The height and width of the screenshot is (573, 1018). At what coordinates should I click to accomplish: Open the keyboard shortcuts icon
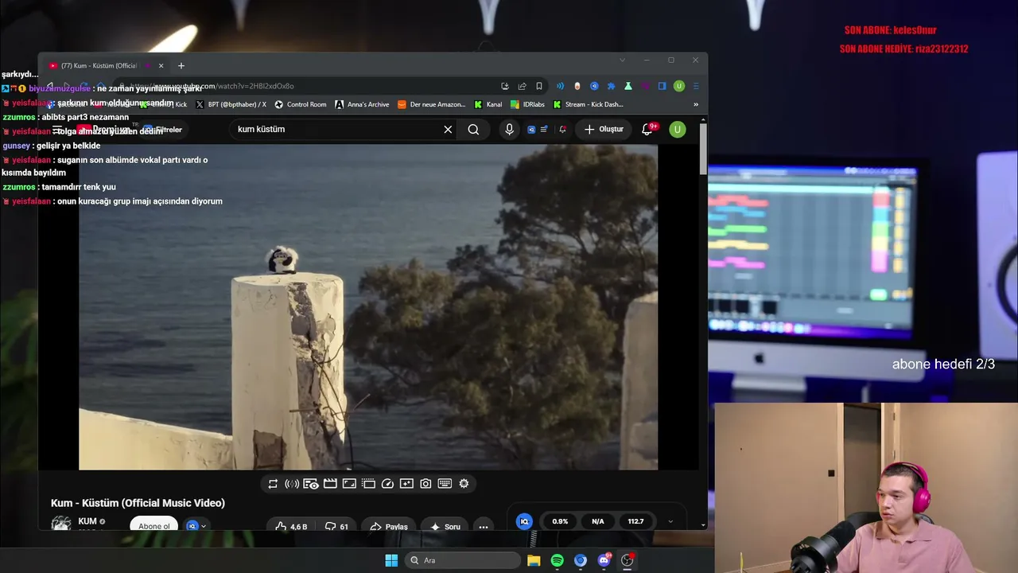445,484
